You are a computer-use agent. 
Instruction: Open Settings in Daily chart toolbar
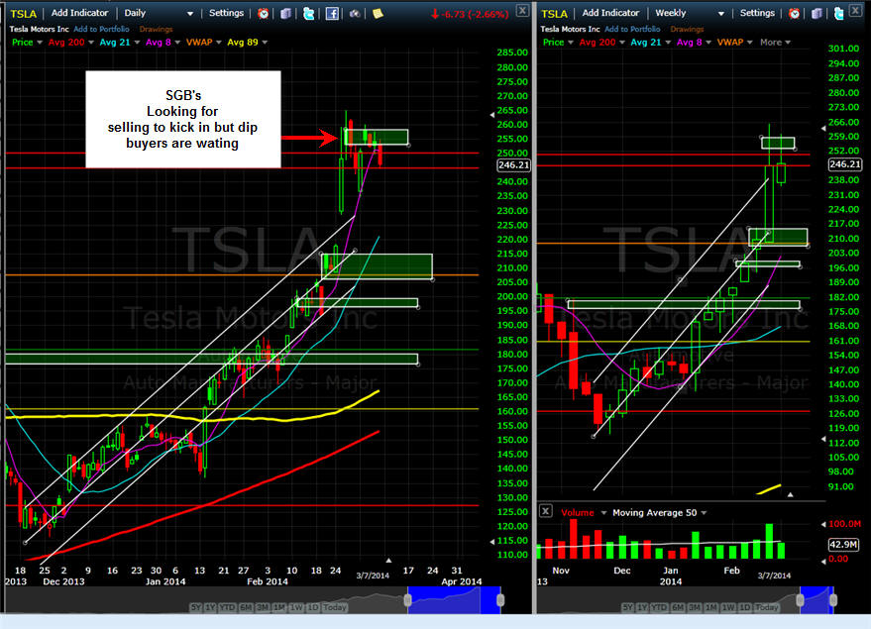226,13
